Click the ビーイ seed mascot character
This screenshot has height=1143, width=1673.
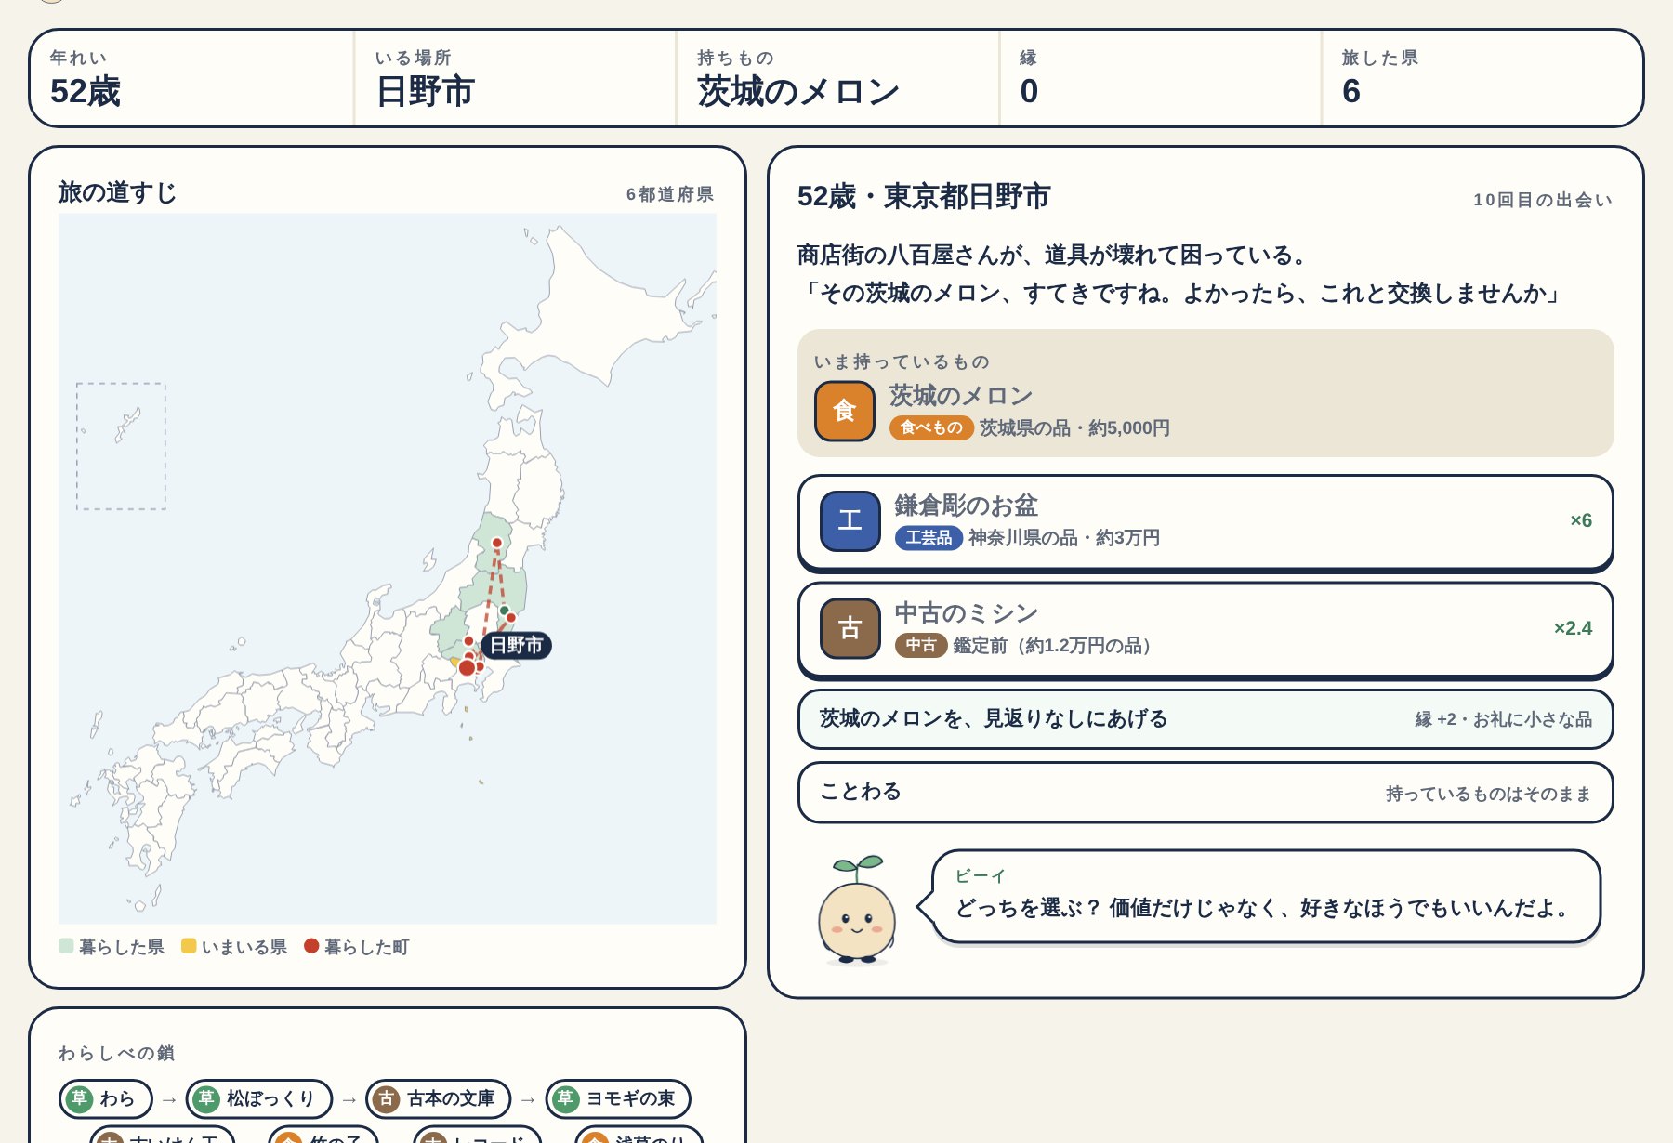[856, 911]
